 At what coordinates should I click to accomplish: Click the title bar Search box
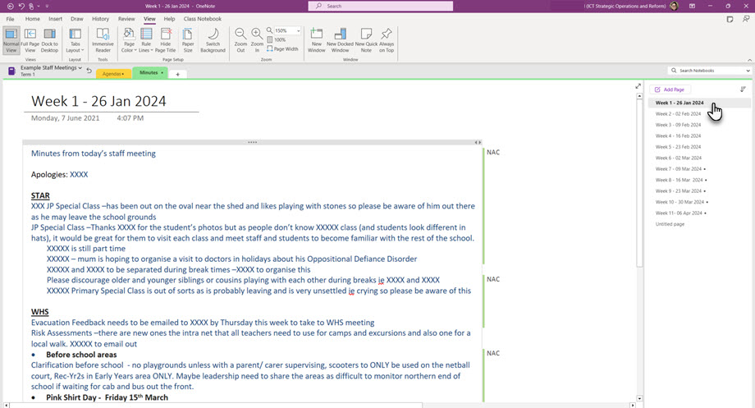click(x=381, y=6)
